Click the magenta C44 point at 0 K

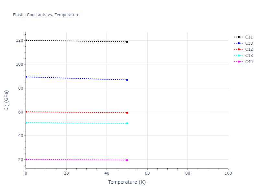click(x=26, y=159)
